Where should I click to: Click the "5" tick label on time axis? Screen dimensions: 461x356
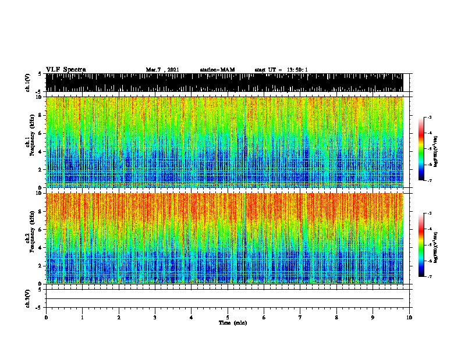[228, 317]
